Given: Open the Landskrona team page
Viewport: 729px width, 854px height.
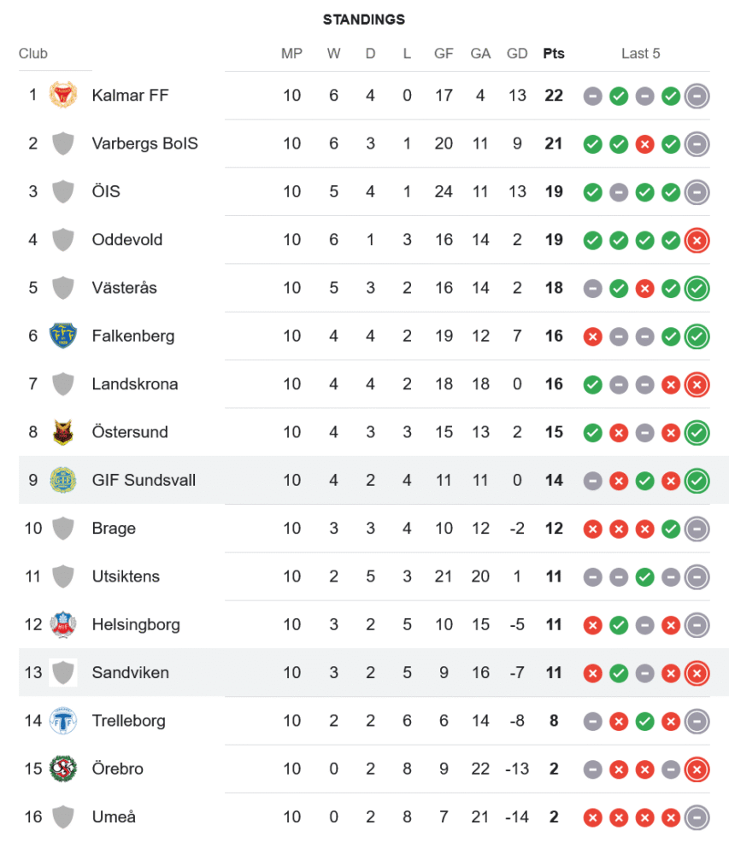Looking at the screenshot, I should pyautogui.click(x=135, y=384).
